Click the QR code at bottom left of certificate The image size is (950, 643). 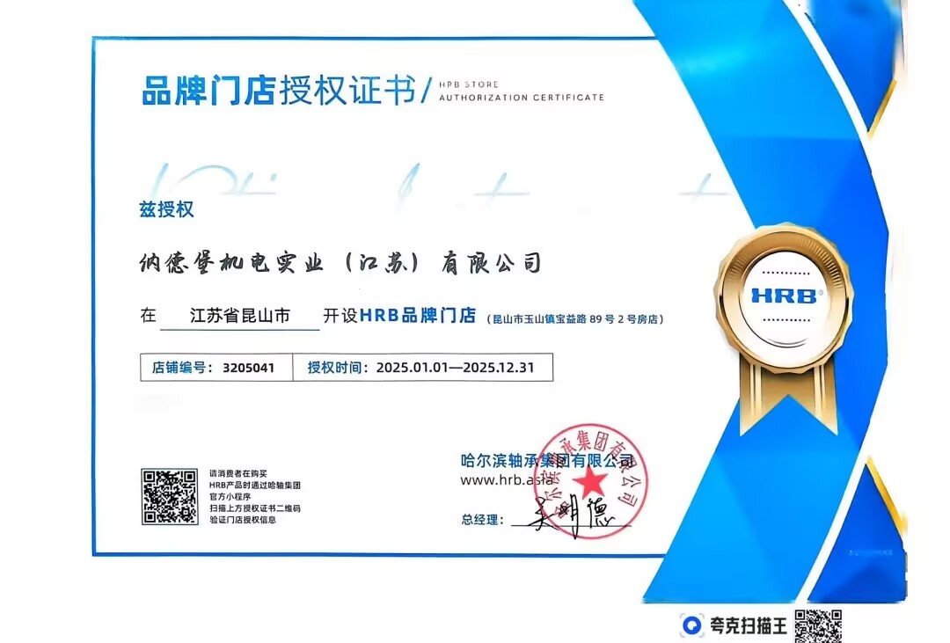(x=170, y=497)
